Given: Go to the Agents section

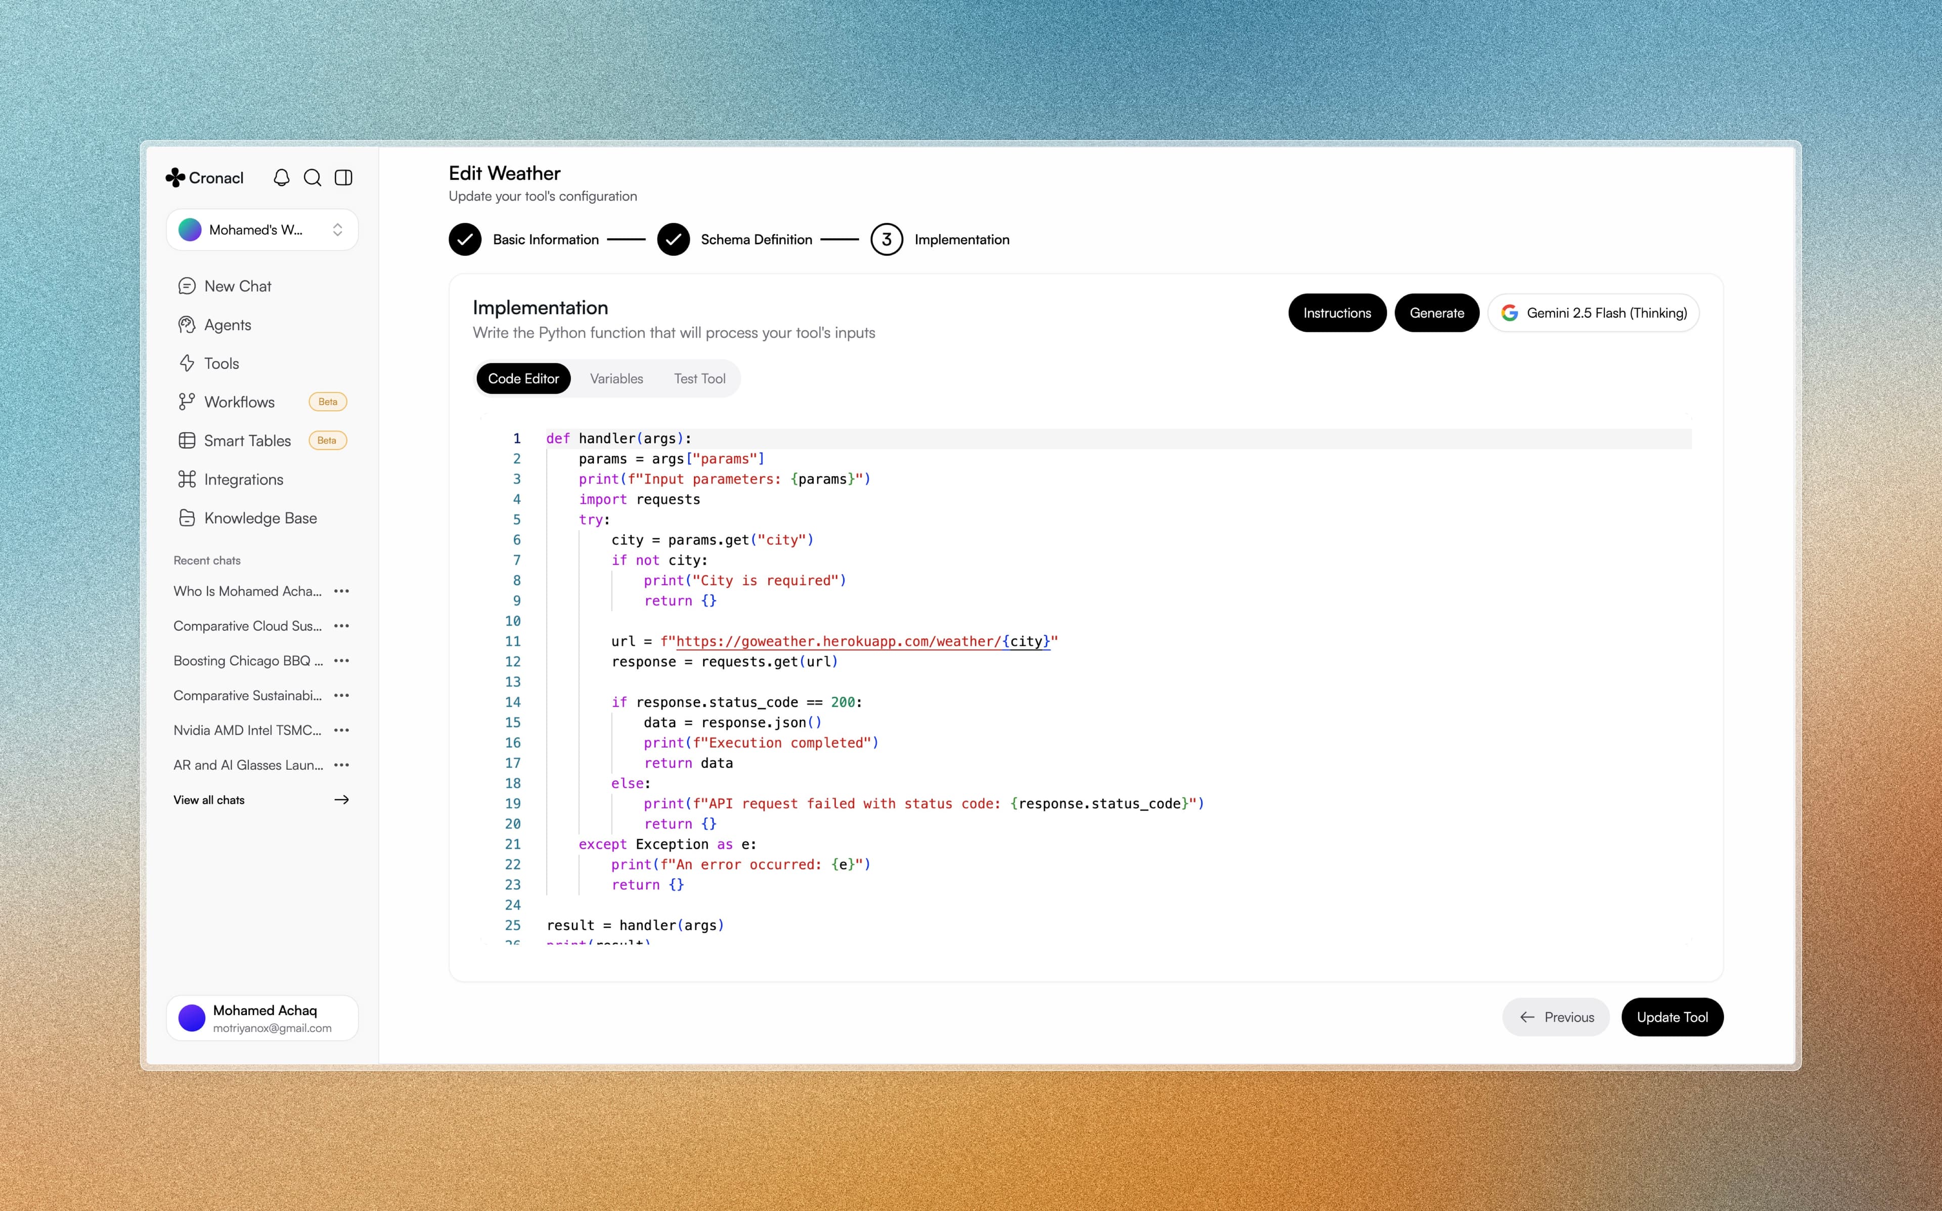Looking at the screenshot, I should (x=228, y=325).
